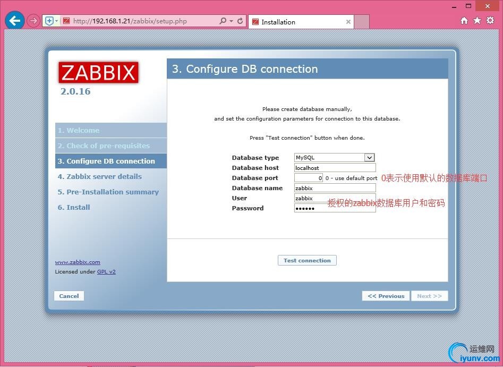Close the Installation tab
Screen dimensions: 503x367
pos(348,22)
